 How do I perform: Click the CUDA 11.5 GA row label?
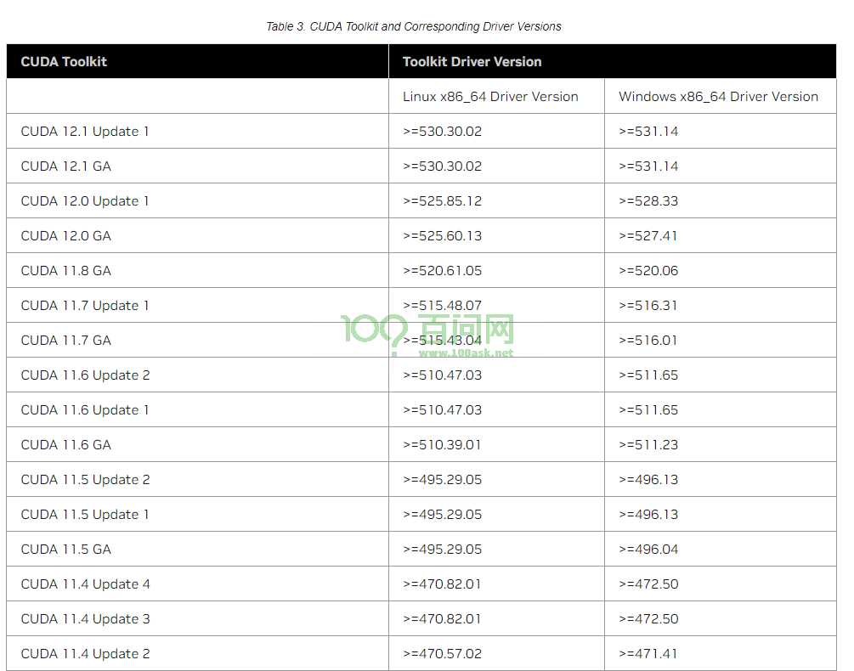tap(66, 550)
